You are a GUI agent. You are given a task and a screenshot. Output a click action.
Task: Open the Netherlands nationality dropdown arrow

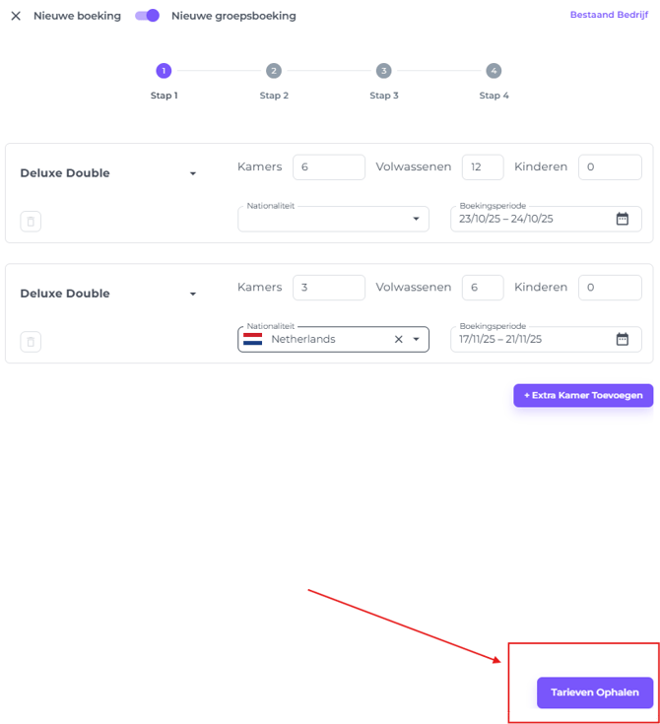coord(416,339)
